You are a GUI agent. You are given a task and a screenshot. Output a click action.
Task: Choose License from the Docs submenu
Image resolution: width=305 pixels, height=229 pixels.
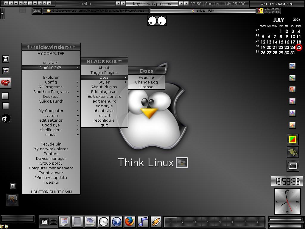point(146,87)
